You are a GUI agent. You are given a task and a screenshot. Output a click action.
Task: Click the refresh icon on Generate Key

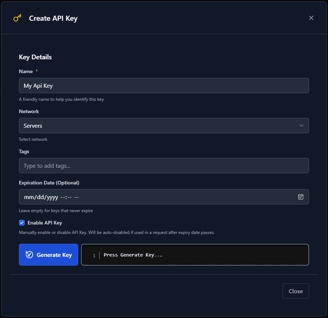click(29, 255)
